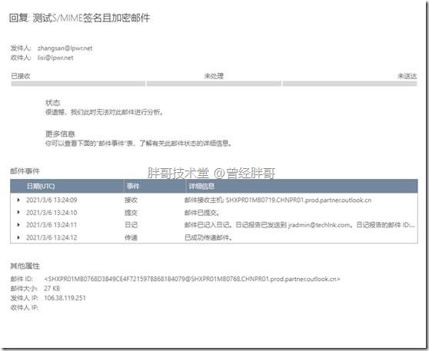
Task: Select the 邮件 ID value string
Action: point(191,279)
